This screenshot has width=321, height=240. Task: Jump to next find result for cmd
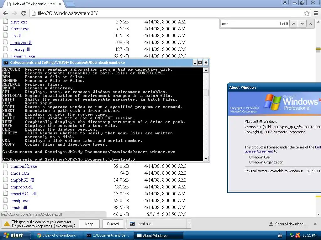pyautogui.click(x=302, y=24)
